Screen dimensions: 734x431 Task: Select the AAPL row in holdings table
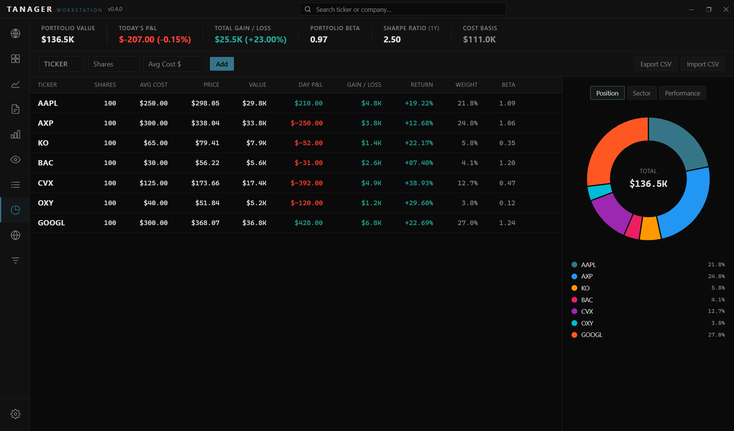(x=296, y=103)
